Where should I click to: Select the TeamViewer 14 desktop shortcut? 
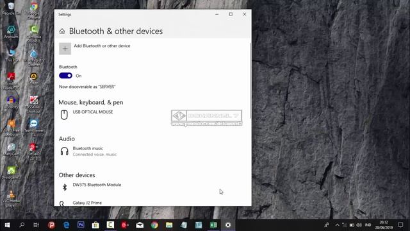pyautogui.click(x=34, y=128)
